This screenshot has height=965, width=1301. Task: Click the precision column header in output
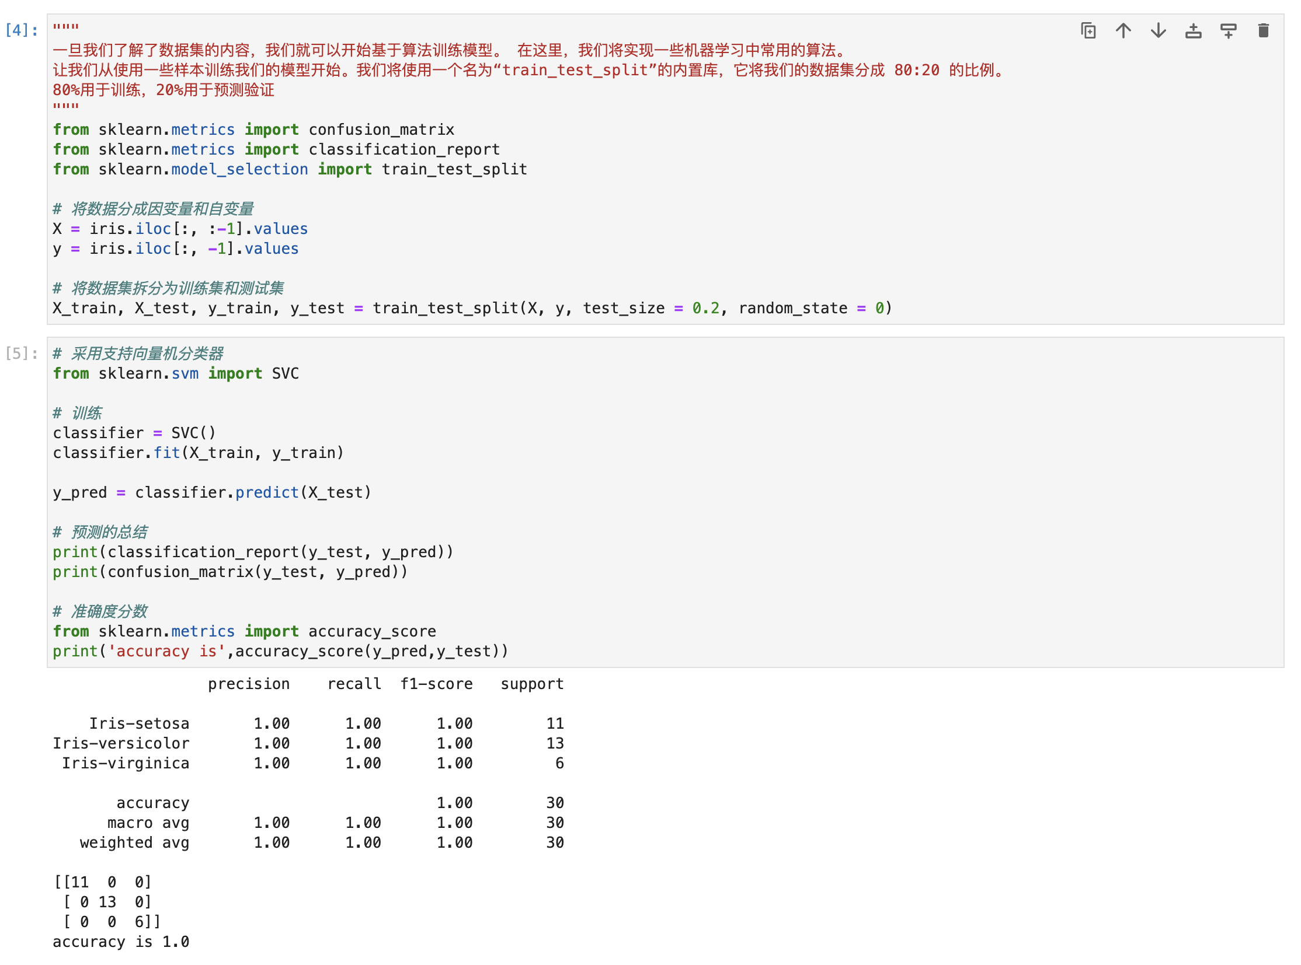point(249,684)
